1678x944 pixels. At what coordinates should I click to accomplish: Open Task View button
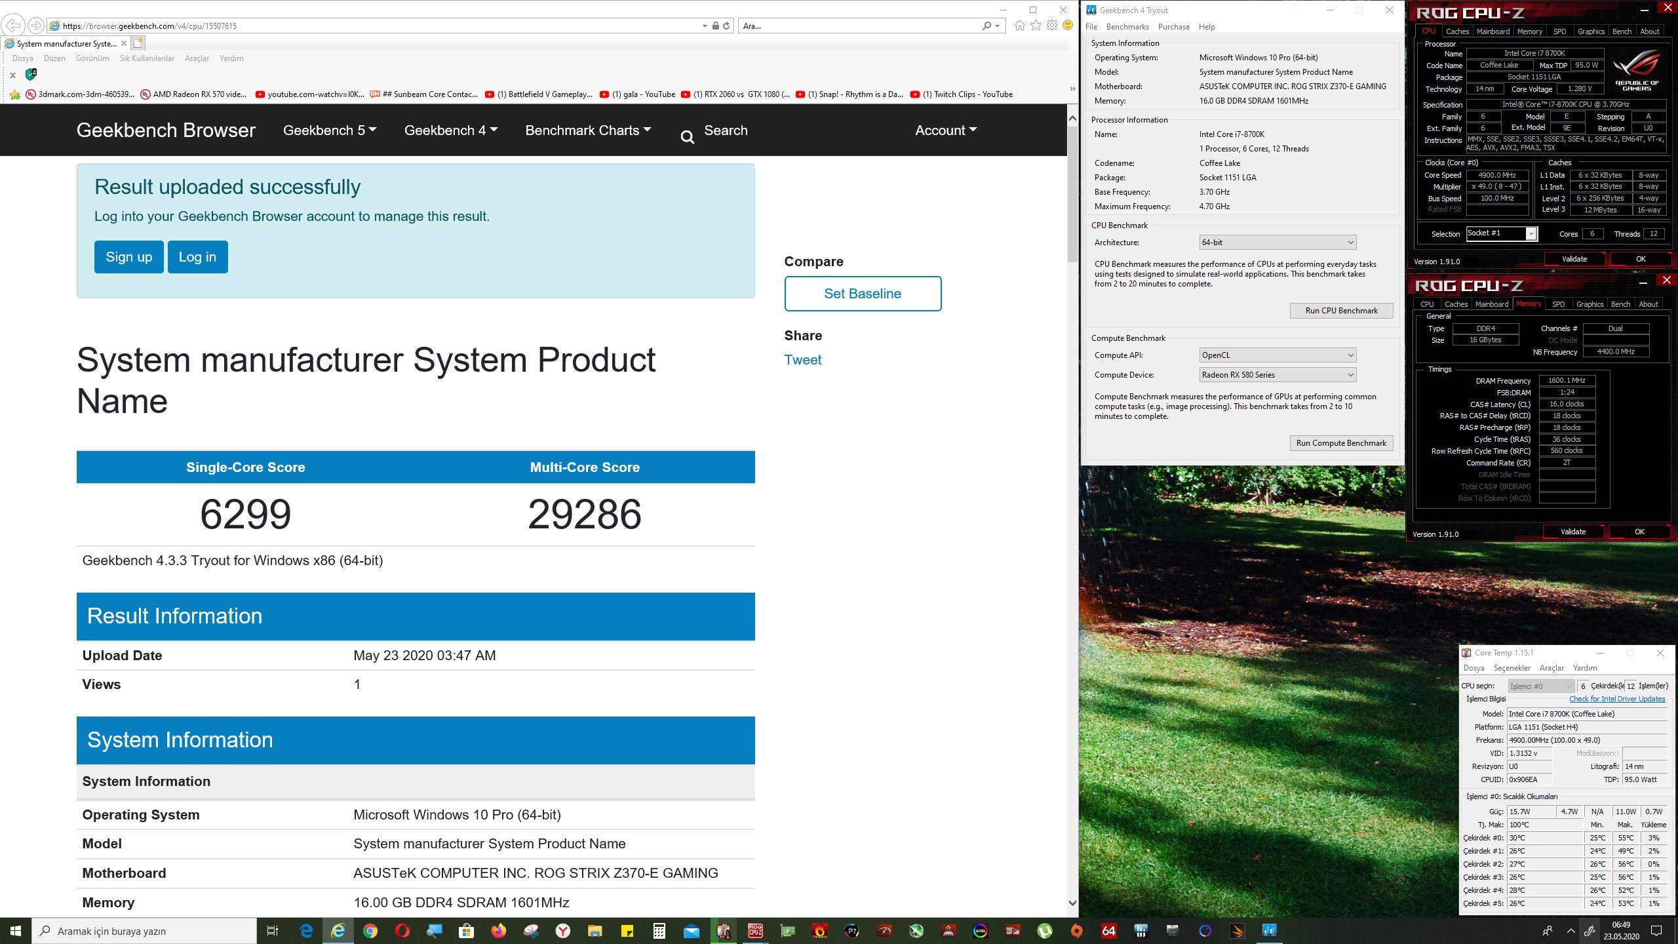(273, 931)
